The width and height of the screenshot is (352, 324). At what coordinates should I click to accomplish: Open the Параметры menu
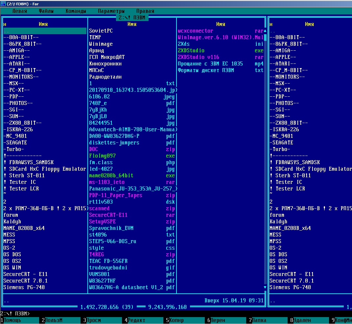point(111,11)
